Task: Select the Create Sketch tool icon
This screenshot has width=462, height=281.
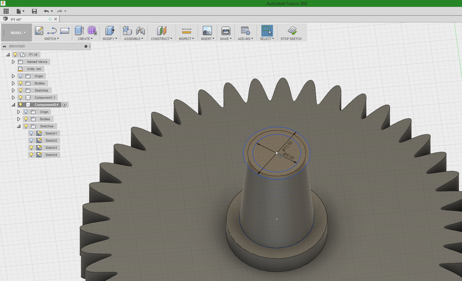Action: [39, 30]
